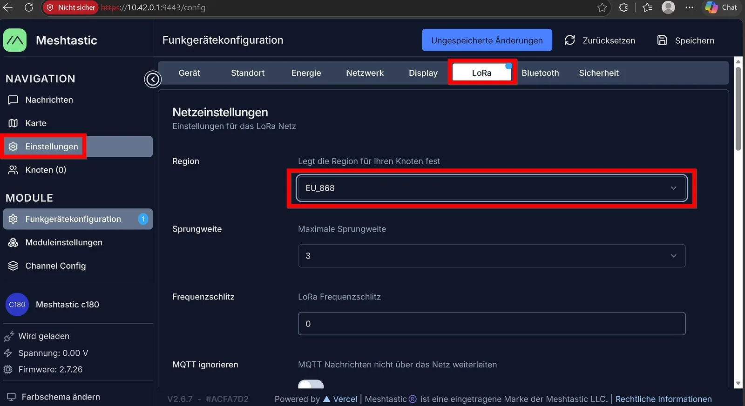Reload the page with the refresh icon

pyautogui.click(x=29, y=7)
